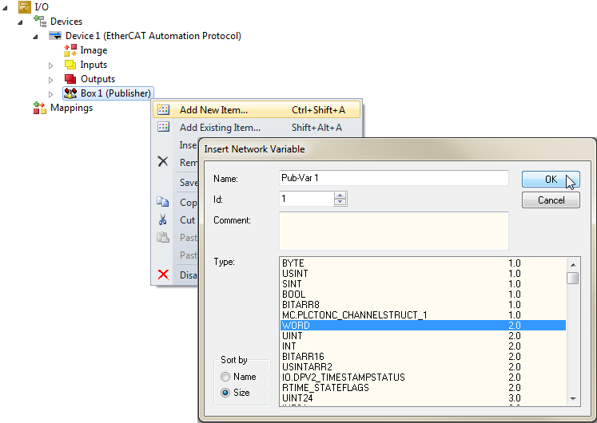Increase the Id value with up arrow
The width and height of the screenshot is (597, 423).
coord(340,196)
